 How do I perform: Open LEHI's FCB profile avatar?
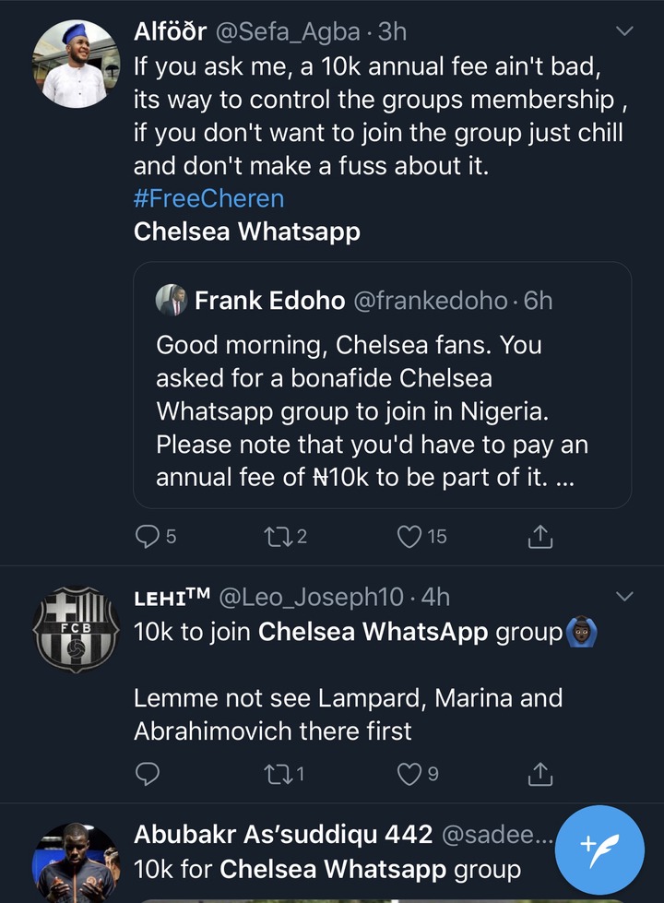point(76,628)
